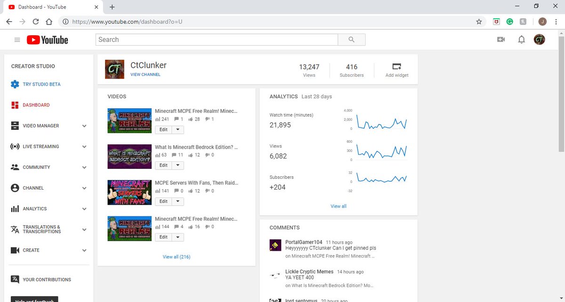Screen dimensions: 565x302
Task: Click the View Channel link
Action: click(x=145, y=74)
